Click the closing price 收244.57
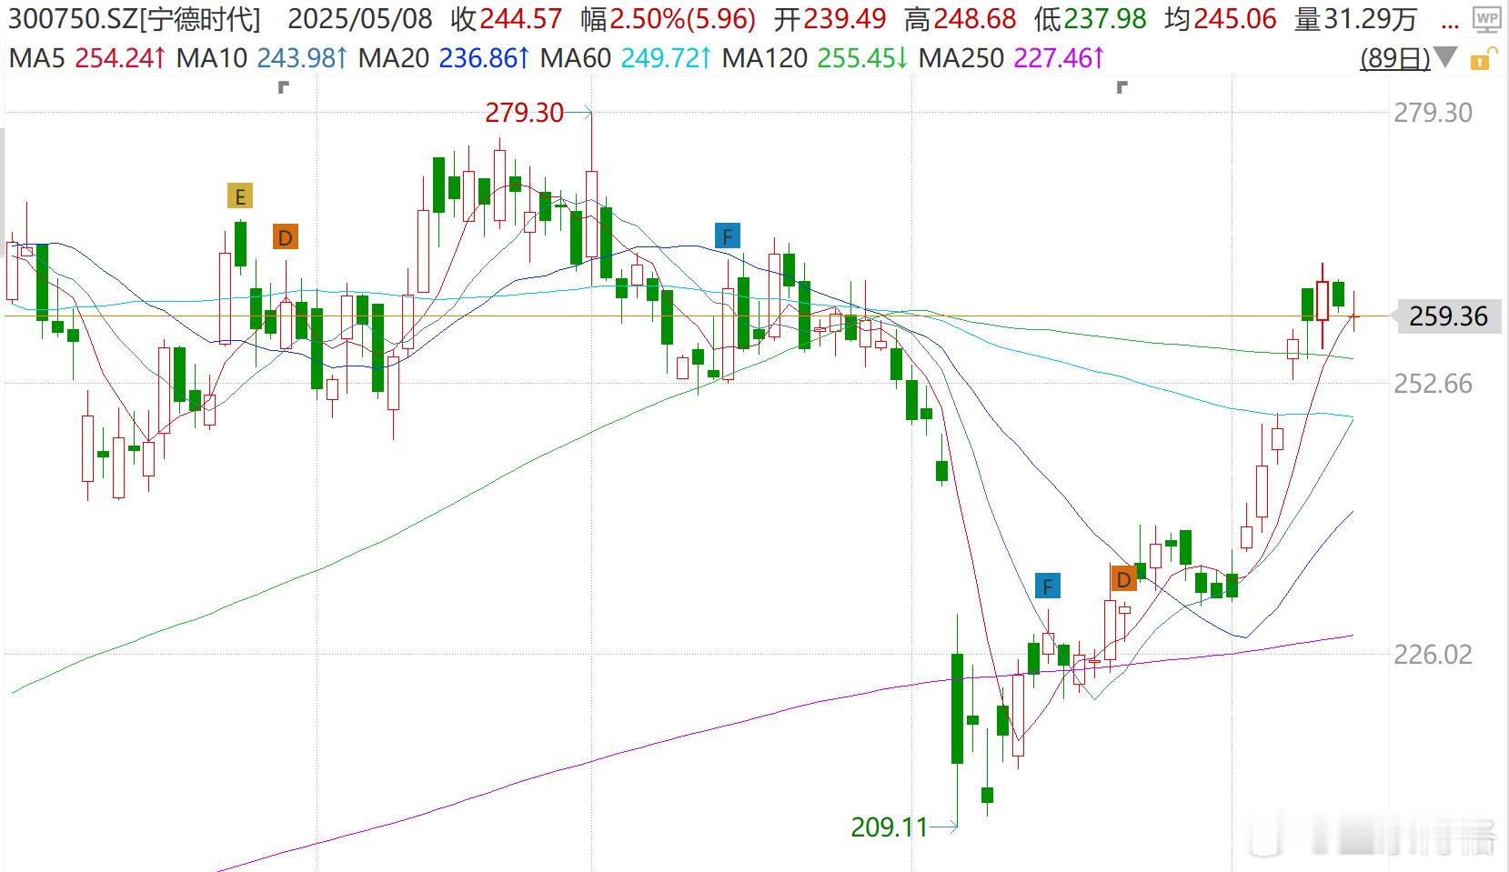Image resolution: width=1509 pixels, height=872 pixels. [506, 18]
